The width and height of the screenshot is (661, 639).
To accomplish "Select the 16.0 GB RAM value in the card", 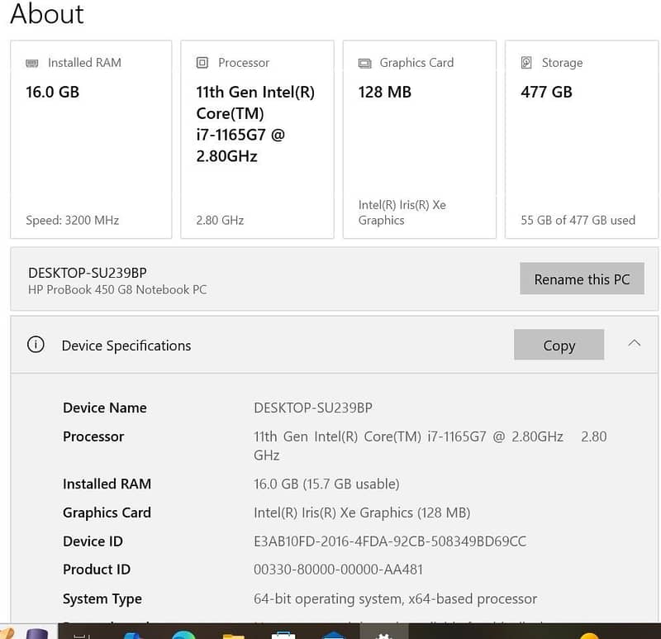I will tap(53, 92).
